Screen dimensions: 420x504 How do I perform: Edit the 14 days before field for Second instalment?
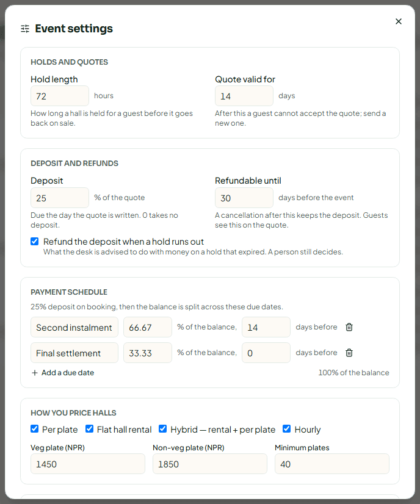266,327
